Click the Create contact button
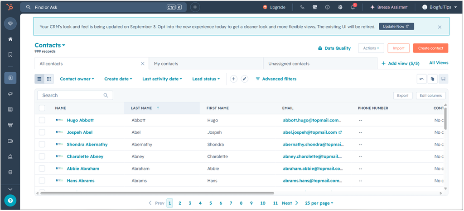The image size is (464, 211). [430, 48]
